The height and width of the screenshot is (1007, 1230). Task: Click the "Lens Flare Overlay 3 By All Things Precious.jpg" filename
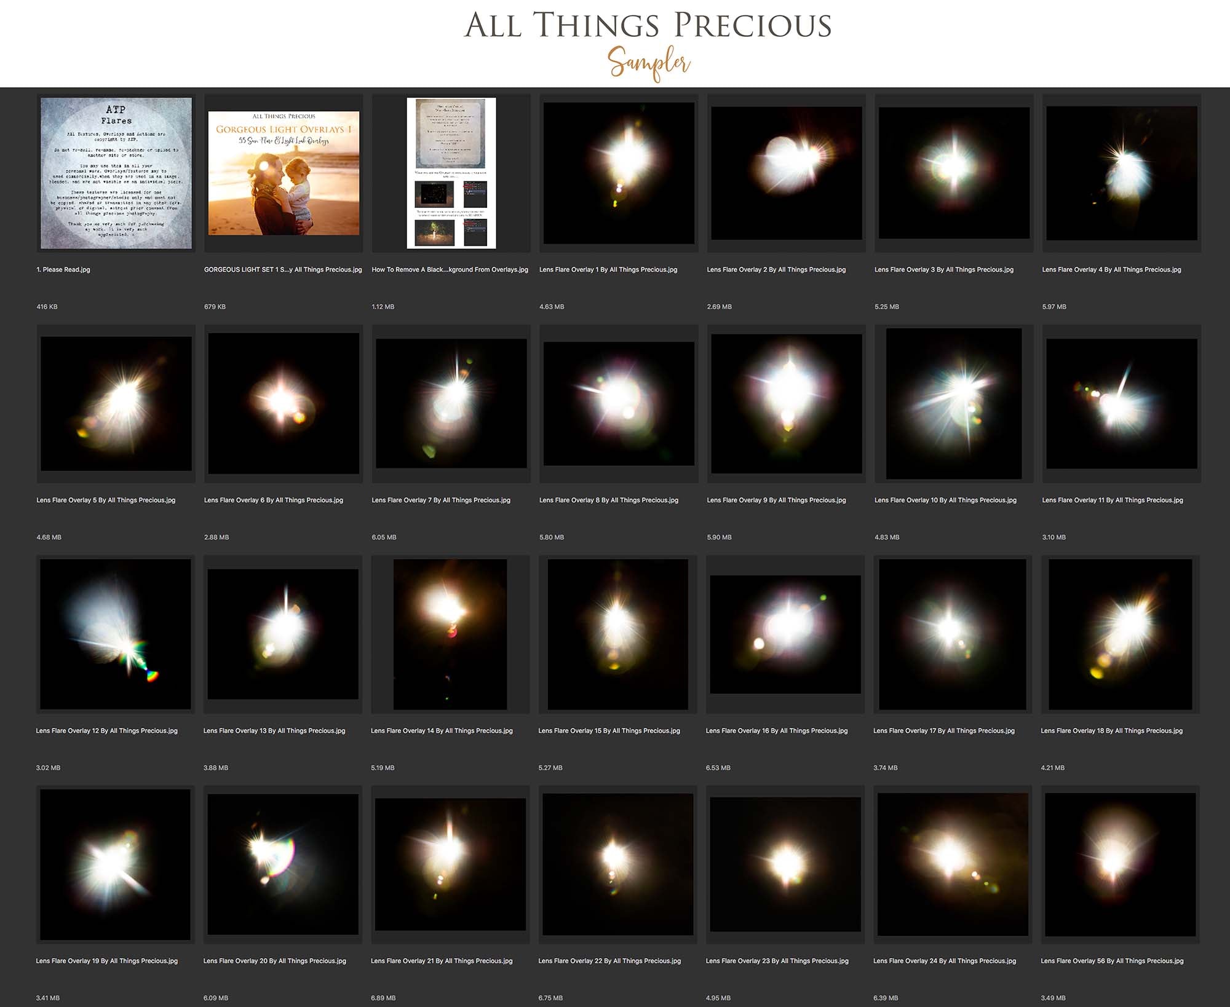pyautogui.click(x=944, y=269)
